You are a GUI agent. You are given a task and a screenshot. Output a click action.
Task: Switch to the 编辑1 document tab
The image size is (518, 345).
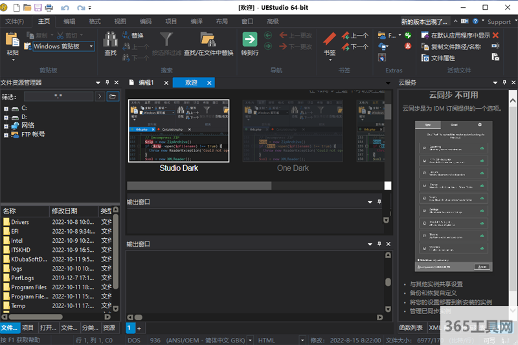[x=146, y=83]
